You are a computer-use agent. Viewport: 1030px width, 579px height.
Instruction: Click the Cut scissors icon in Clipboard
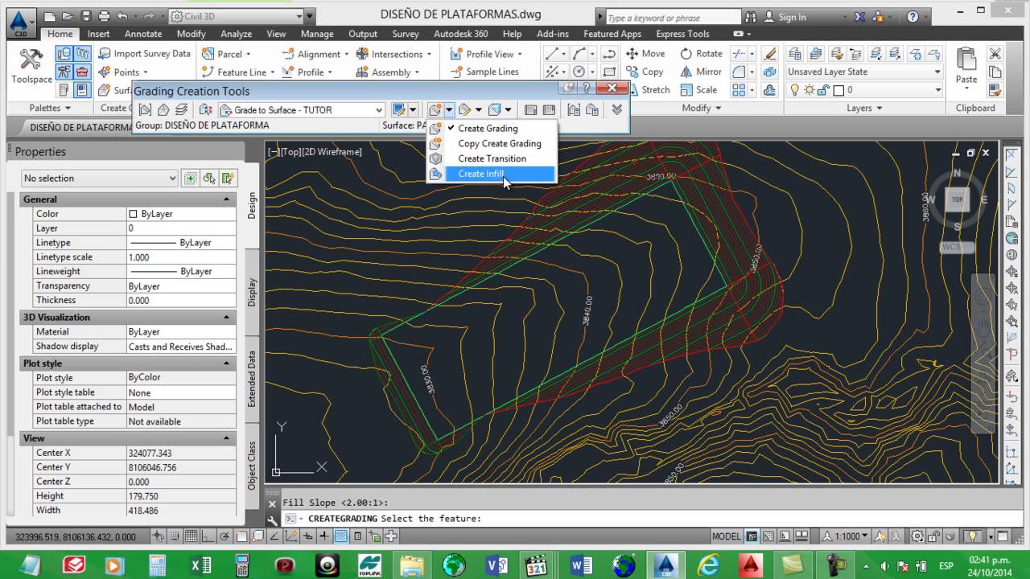pos(995,54)
